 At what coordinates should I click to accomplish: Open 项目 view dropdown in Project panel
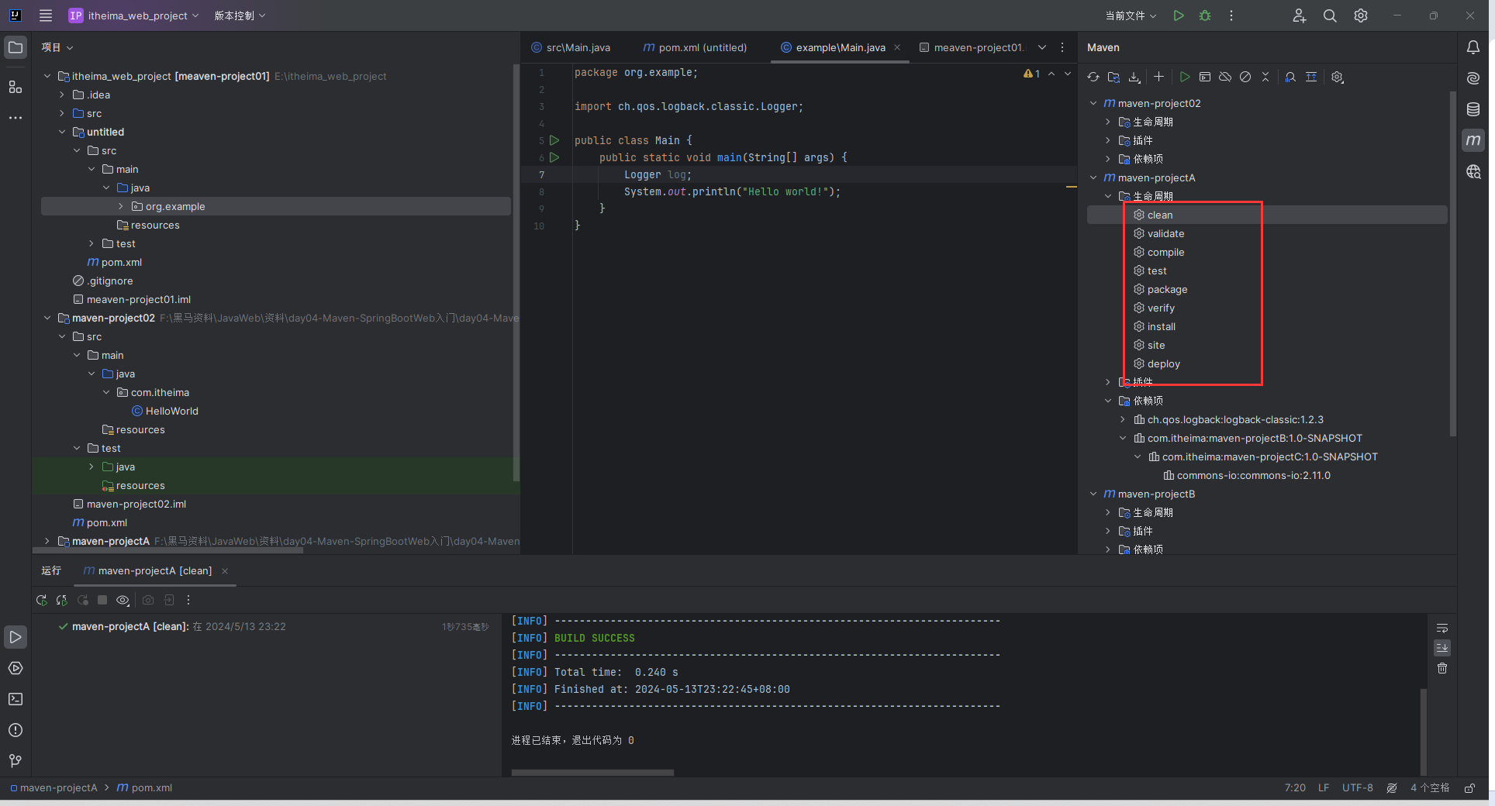pyautogui.click(x=57, y=47)
